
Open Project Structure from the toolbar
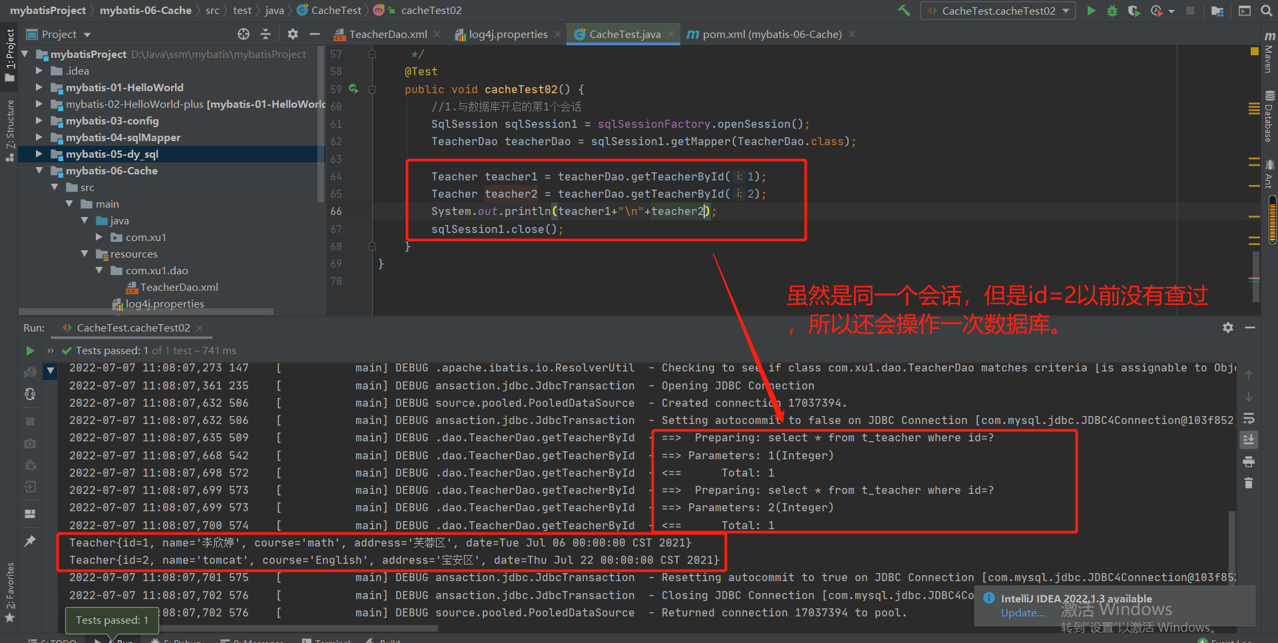(x=1217, y=11)
